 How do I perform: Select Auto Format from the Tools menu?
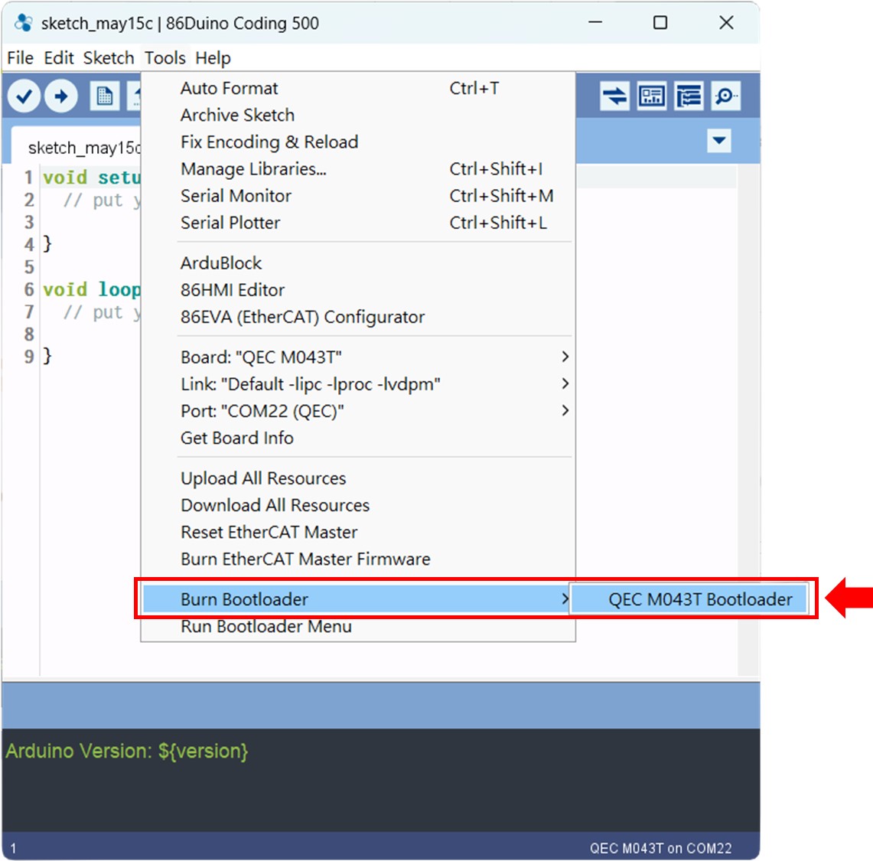tap(229, 88)
